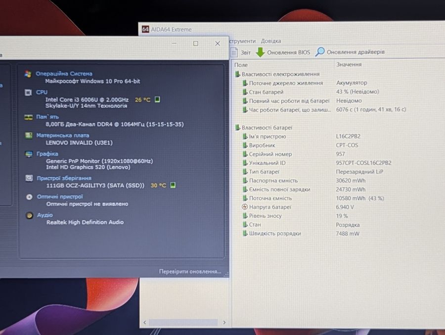The image size is (445, 335).
Task: Click the CPU chip icon in Speccy
Action: 28,93
